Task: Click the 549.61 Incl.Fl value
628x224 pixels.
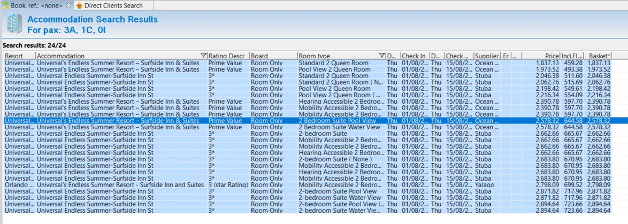Action: 573,89
